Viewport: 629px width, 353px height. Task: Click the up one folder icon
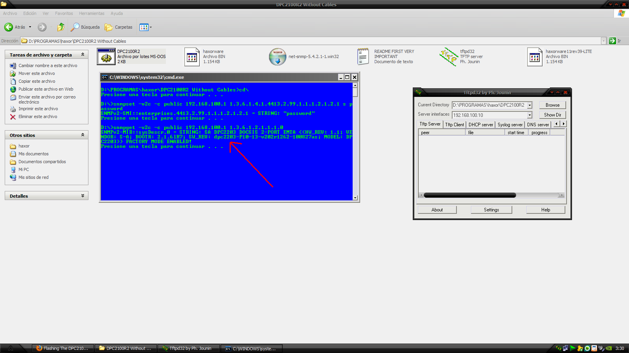point(61,27)
